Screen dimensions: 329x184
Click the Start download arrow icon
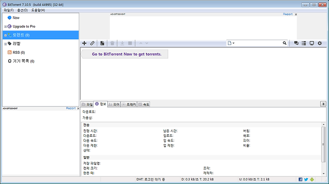[x=122, y=43]
